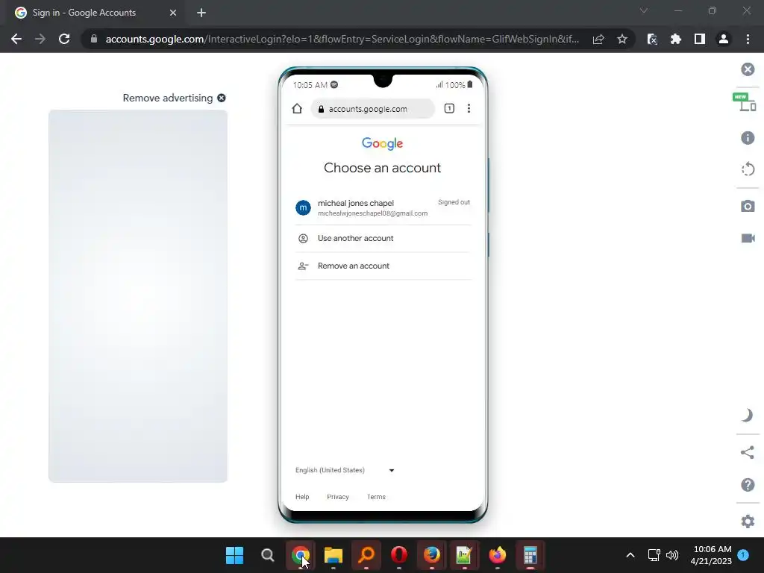Toggle dark mode moon icon
The image size is (764, 573).
(x=747, y=415)
